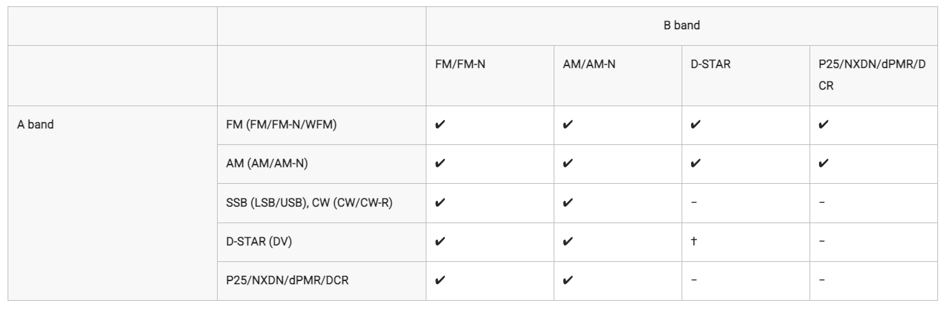Click the D-STAR column header
The height and width of the screenshot is (309, 947).
point(710,66)
